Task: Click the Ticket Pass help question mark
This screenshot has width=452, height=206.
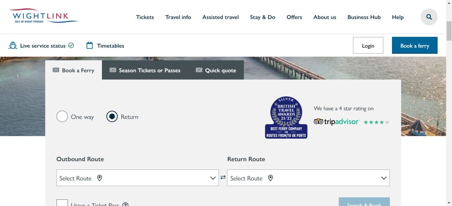Action: click(125, 205)
